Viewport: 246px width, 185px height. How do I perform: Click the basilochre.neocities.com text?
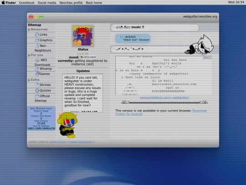pos(174,84)
